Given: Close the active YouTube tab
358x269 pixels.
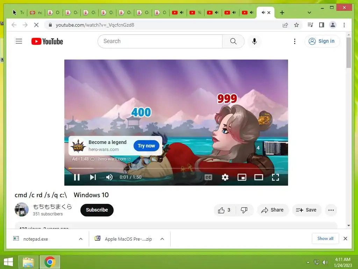Looking at the screenshot, I should (269, 13).
